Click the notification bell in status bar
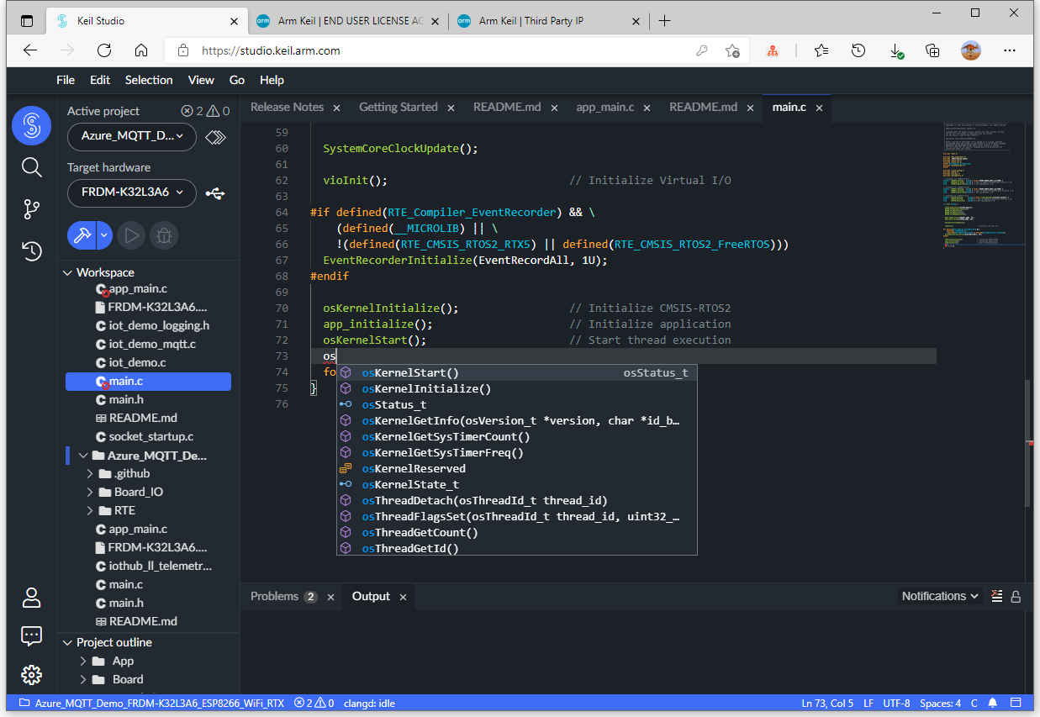1040x717 pixels. (x=993, y=703)
